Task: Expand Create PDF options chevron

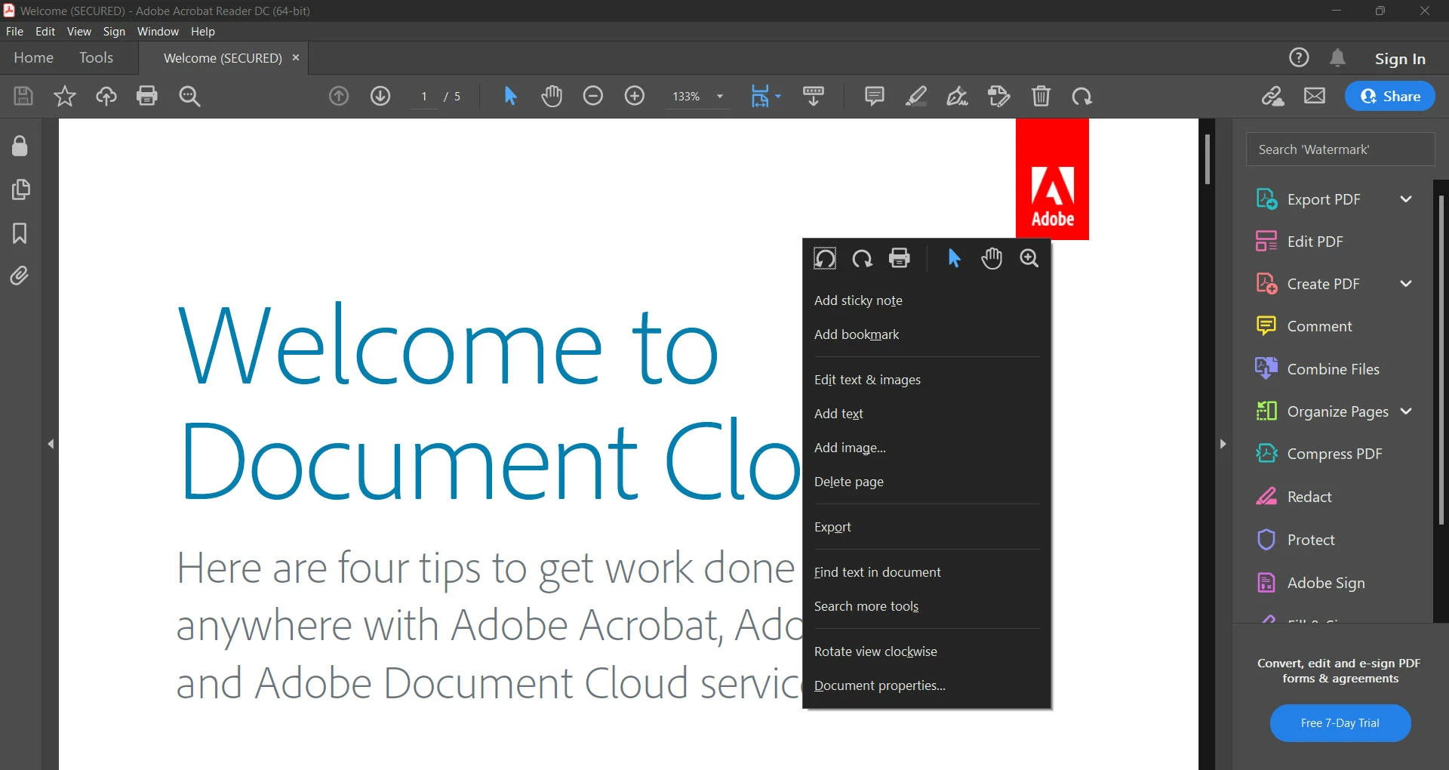Action: 1406,284
